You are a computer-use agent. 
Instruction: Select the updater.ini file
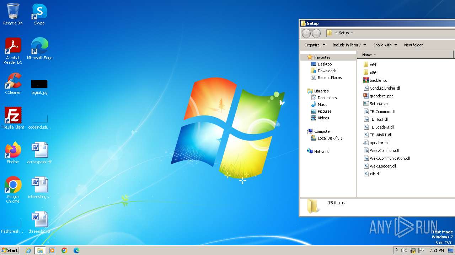(x=379, y=143)
